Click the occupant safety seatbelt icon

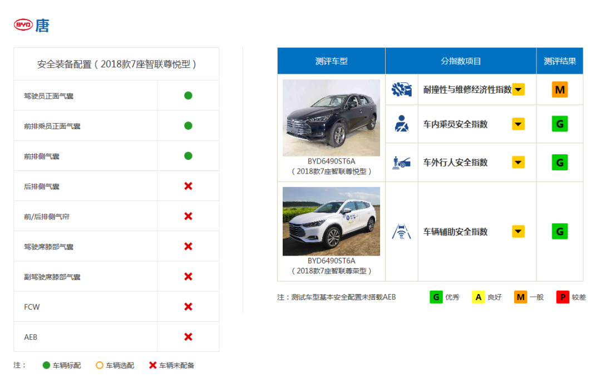point(401,124)
